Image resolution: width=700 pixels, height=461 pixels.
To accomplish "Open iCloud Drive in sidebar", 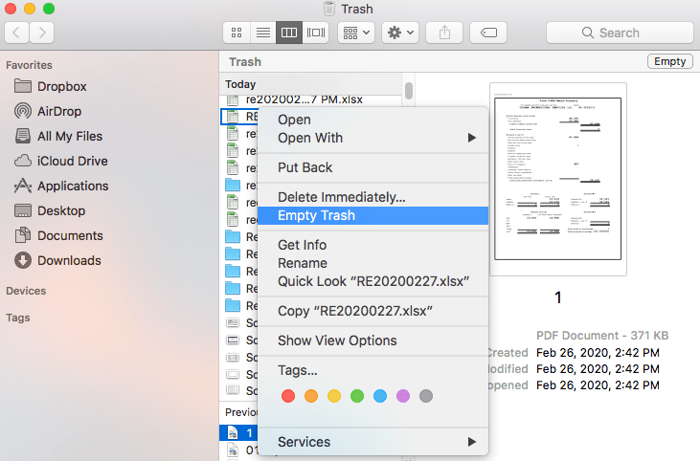I will coord(60,161).
